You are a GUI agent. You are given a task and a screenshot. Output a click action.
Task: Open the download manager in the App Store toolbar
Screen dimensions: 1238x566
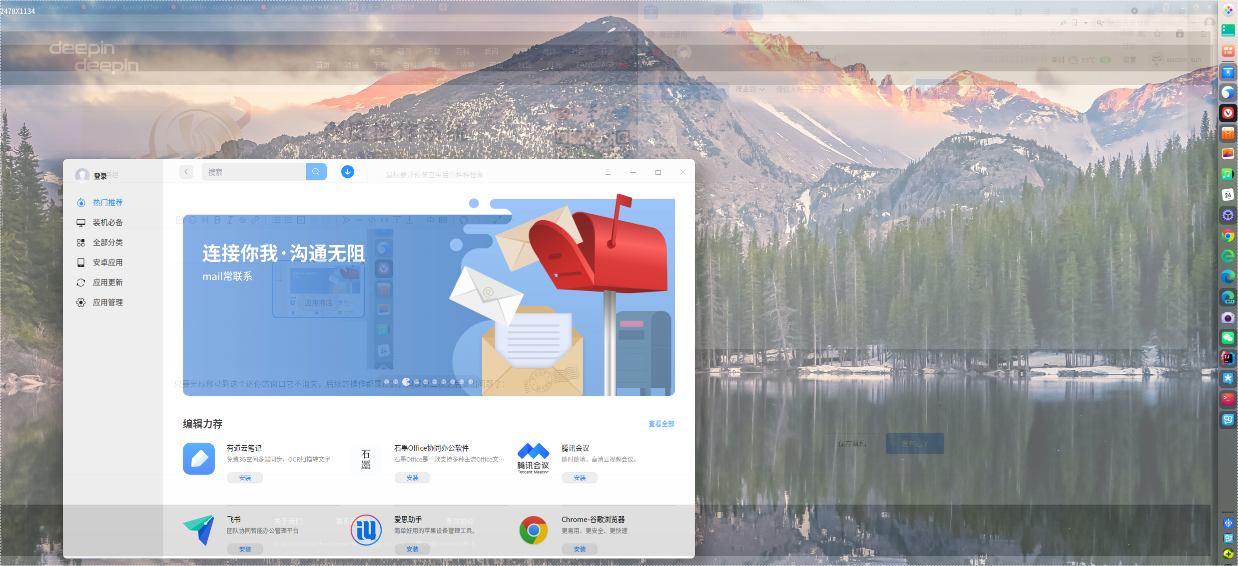click(347, 172)
